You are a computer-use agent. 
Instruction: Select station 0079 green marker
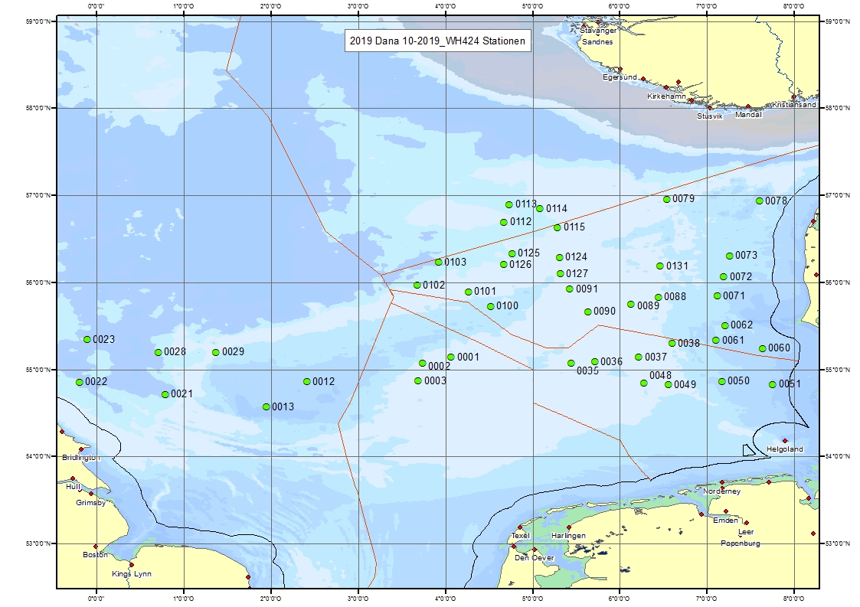tap(667, 199)
